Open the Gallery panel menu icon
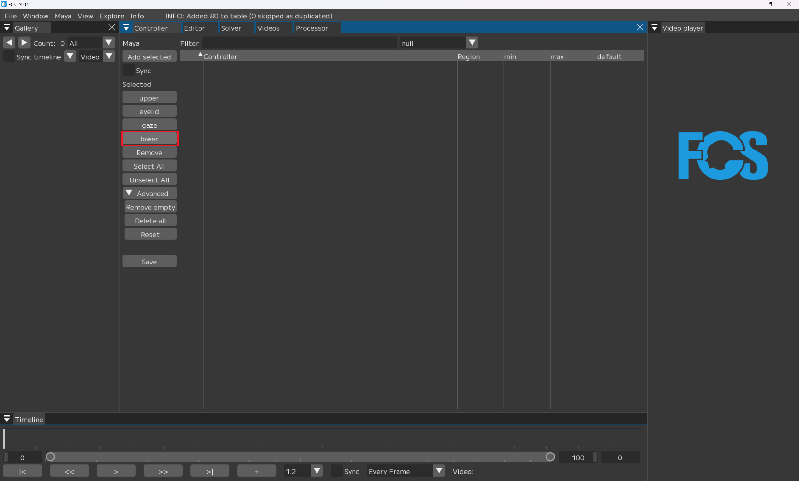The image size is (799, 481). click(x=7, y=28)
